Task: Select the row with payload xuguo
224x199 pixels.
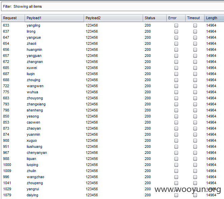Action: click(x=113, y=140)
